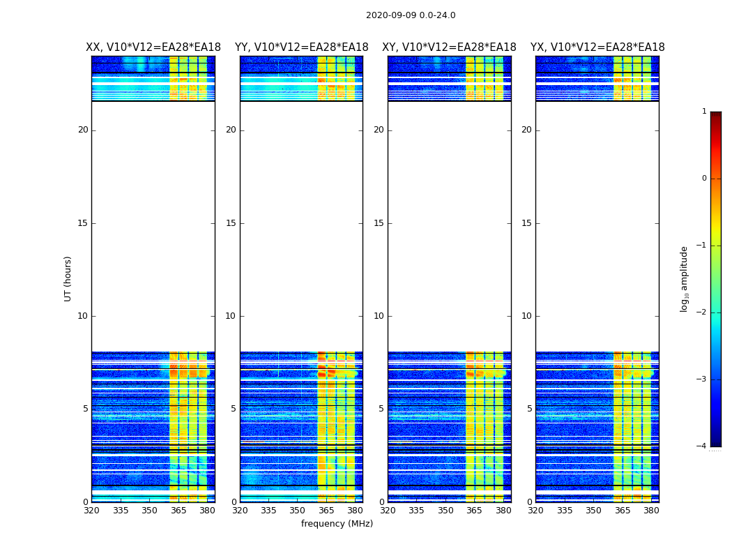Click the YY, V10*V12=EA28*EA18 title

click(302, 47)
